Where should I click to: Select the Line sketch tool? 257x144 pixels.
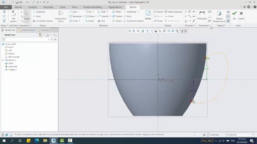click(x=73, y=12)
